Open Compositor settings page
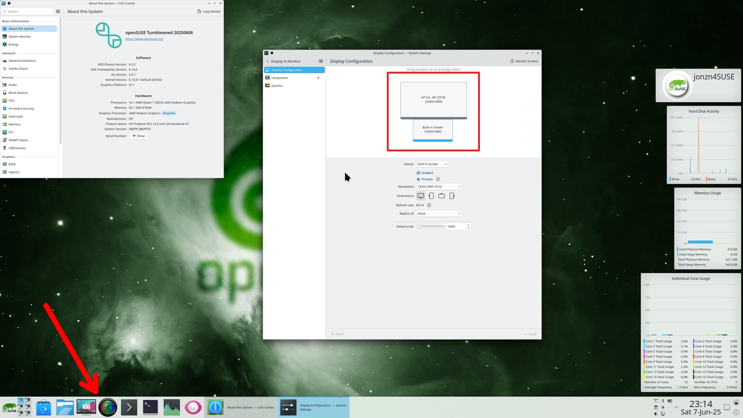This screenshot has width=743, height=418. click(294, 78)
